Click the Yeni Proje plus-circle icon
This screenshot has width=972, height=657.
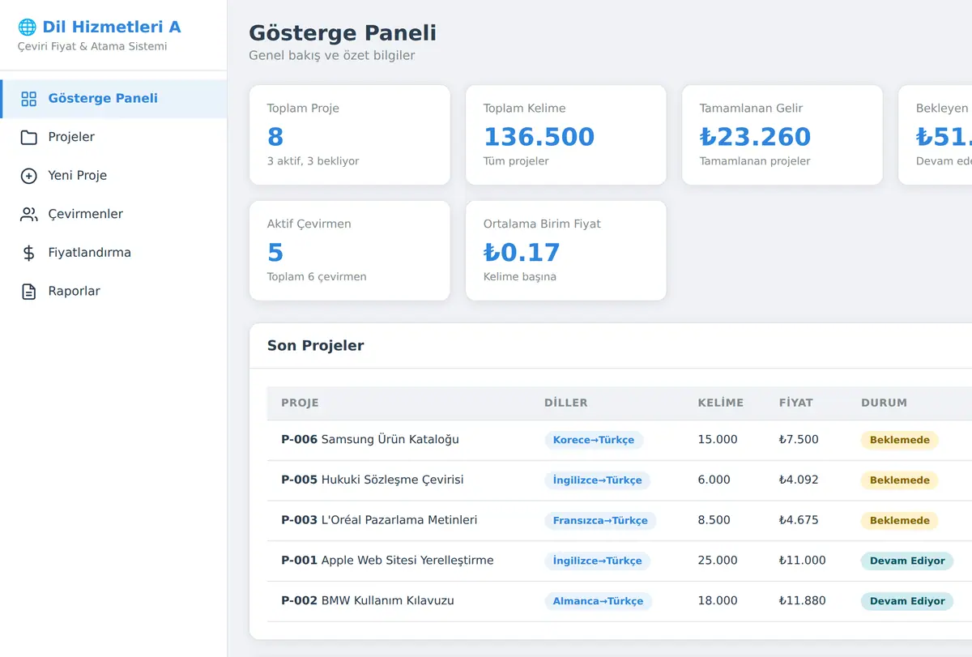point(29,176)
